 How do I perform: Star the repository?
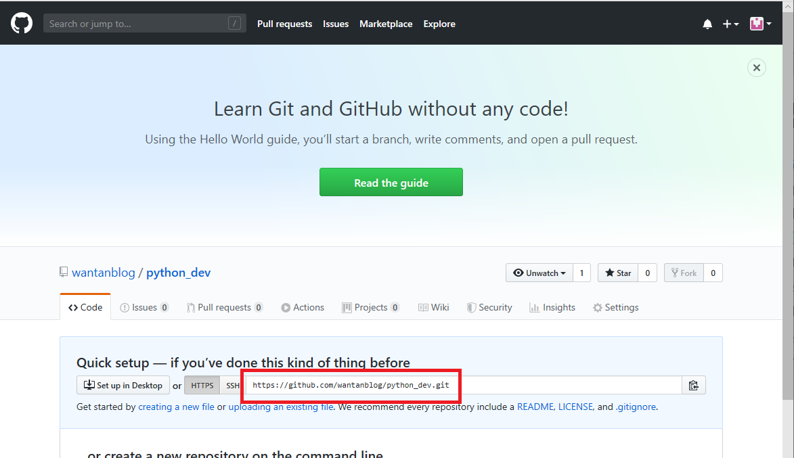tap(618, 273)
